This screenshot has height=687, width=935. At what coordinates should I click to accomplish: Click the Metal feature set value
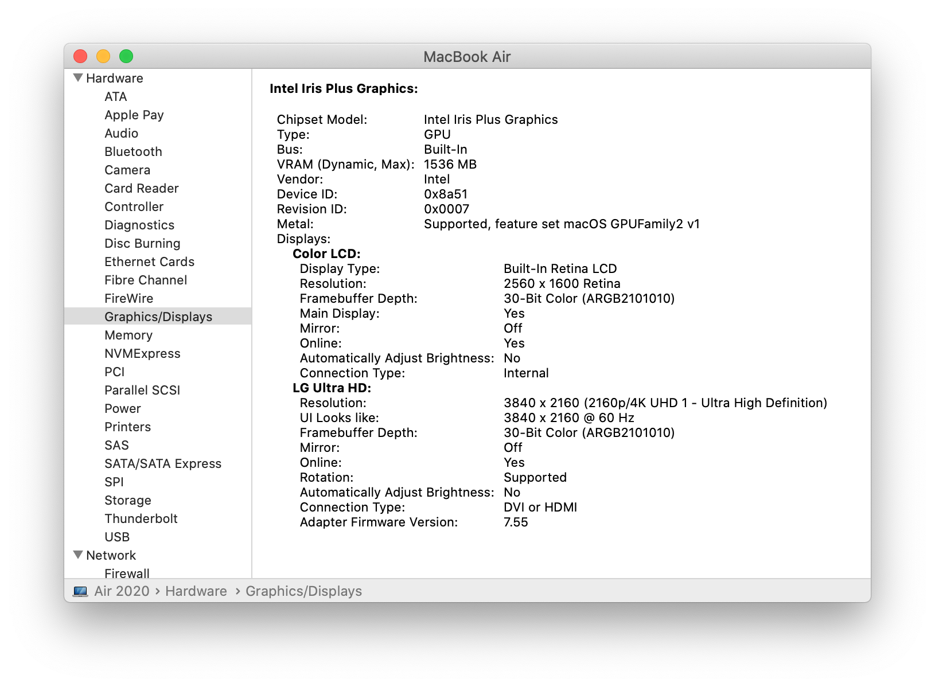pos(562,224)
